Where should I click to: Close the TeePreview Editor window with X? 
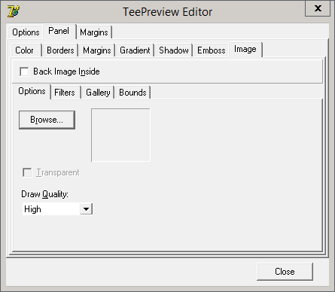click(x=318, y=8)
